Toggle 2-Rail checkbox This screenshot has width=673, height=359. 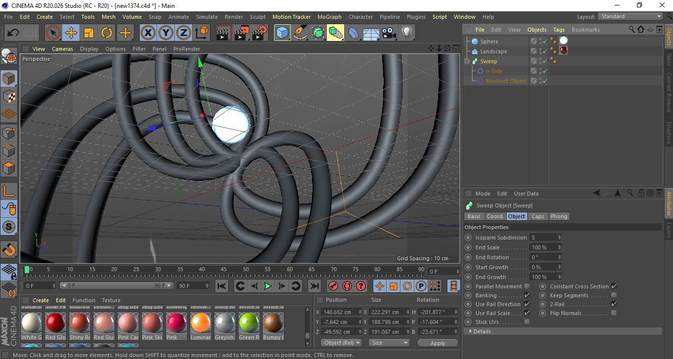(x=614, y=304)
